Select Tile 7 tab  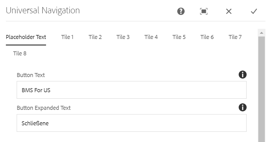tap(235, 37)
